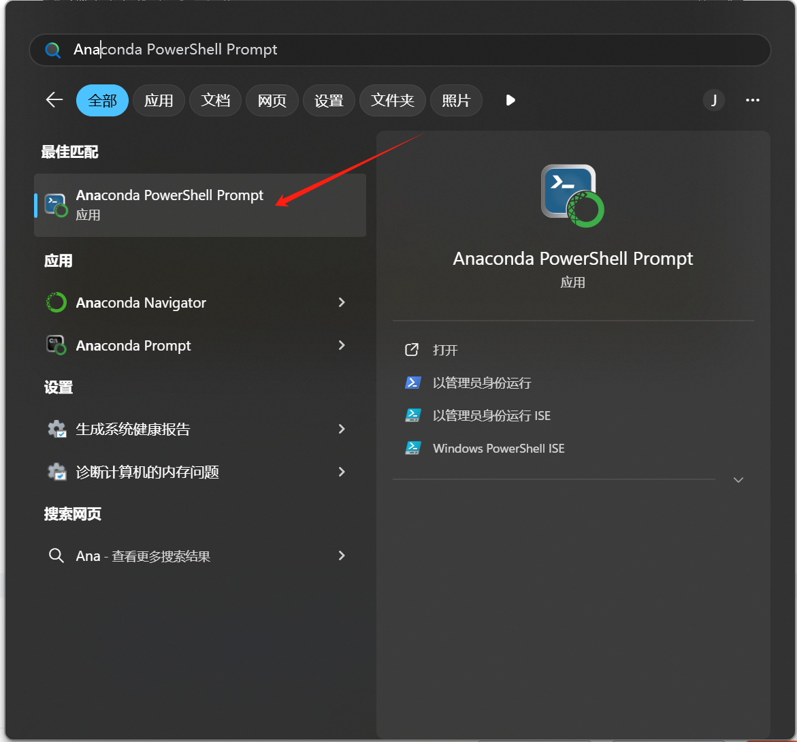Click Ana - 查看更多搜索结果 web result
This screenshot has width=797, height=742.
click(200, 555)
